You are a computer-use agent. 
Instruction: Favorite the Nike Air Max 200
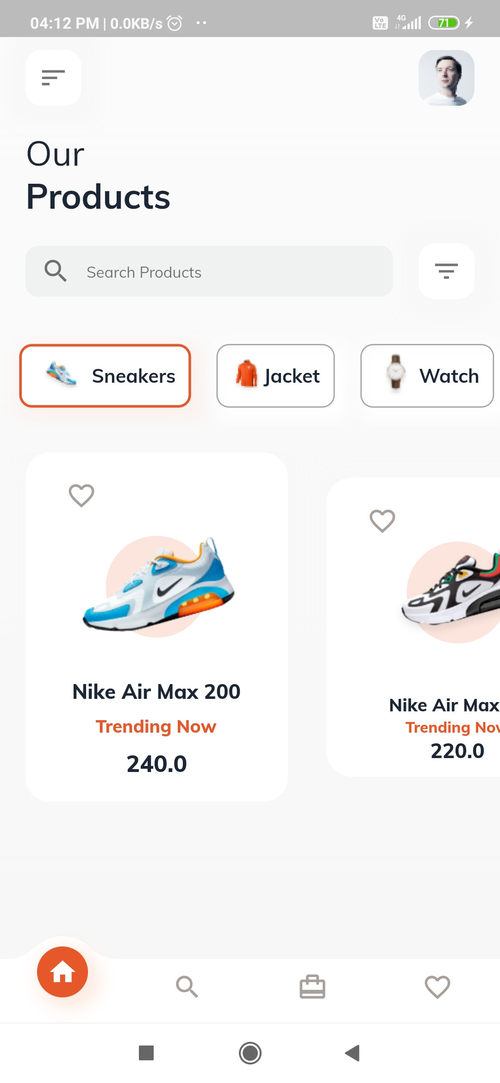pyautogui.click(x=81, y=495)
